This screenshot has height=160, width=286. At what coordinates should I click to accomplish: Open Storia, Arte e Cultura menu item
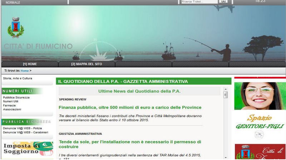point(18,78)
